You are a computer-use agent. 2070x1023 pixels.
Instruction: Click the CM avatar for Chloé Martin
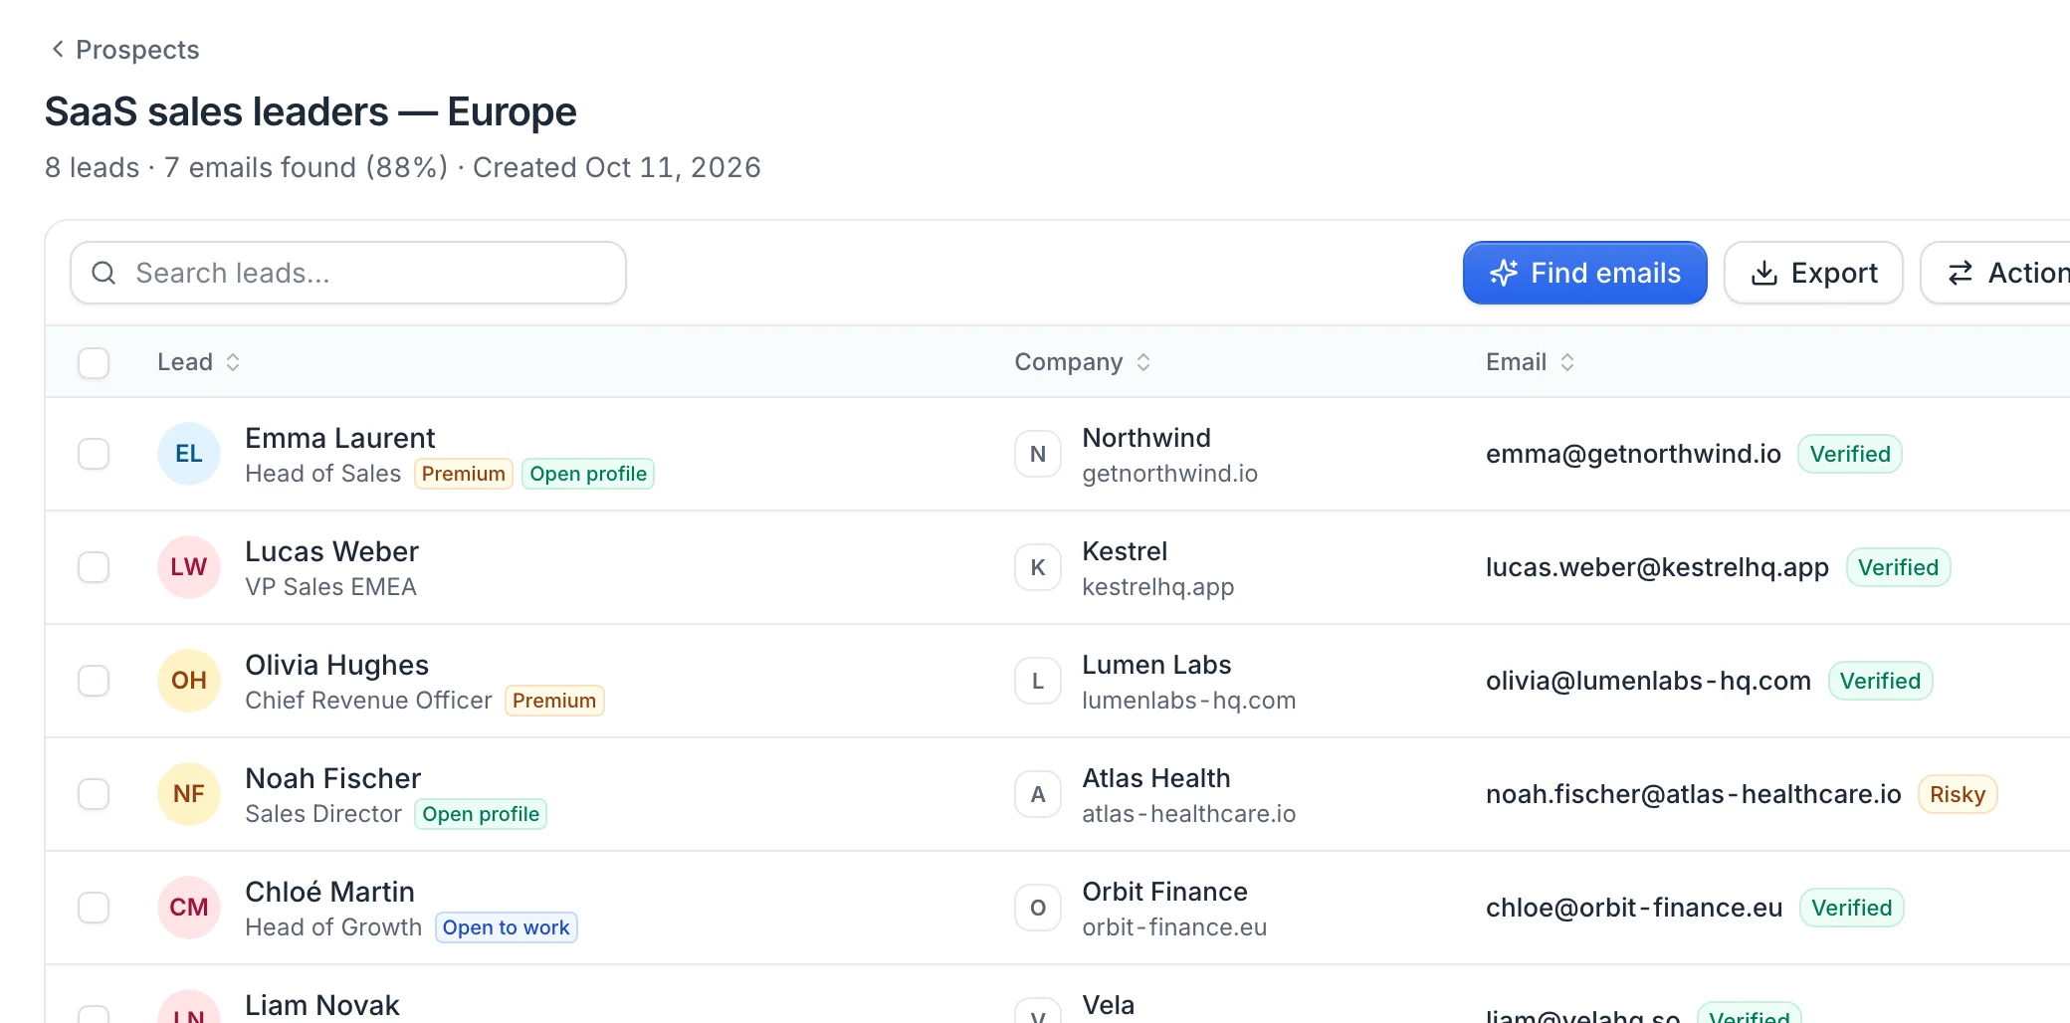pyautogui.click(x=189, y=908)
